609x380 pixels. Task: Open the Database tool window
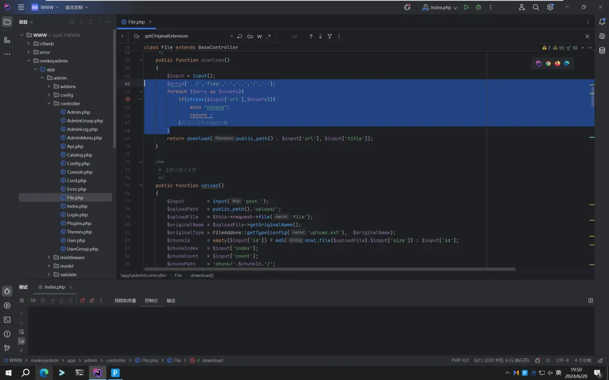point(602,50)
